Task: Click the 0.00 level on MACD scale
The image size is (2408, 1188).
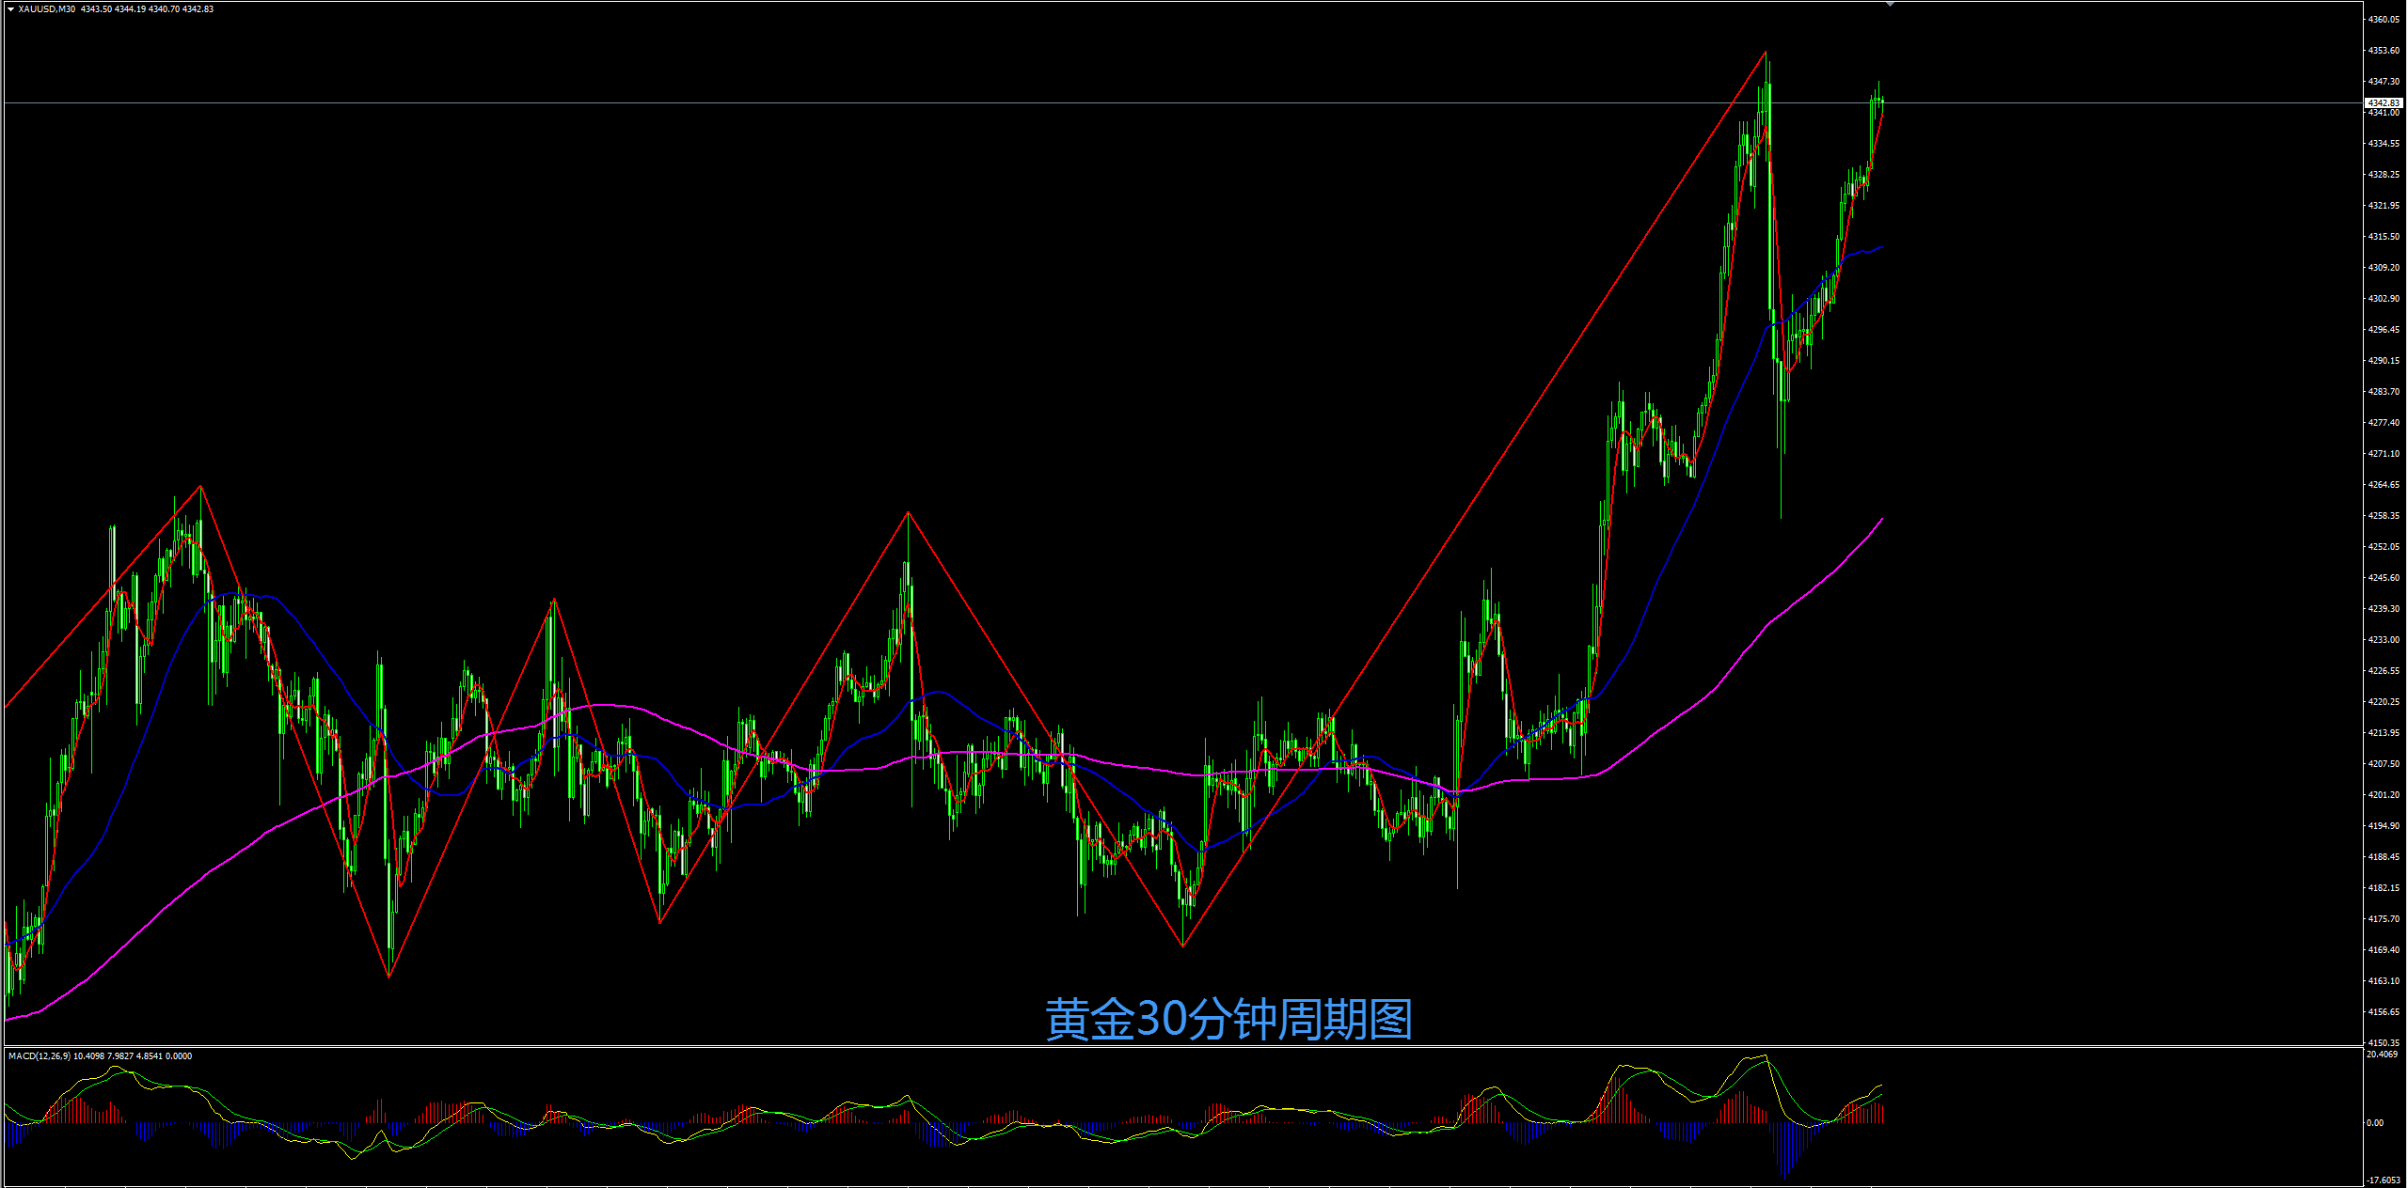Action: [x=2376, y=1122]
